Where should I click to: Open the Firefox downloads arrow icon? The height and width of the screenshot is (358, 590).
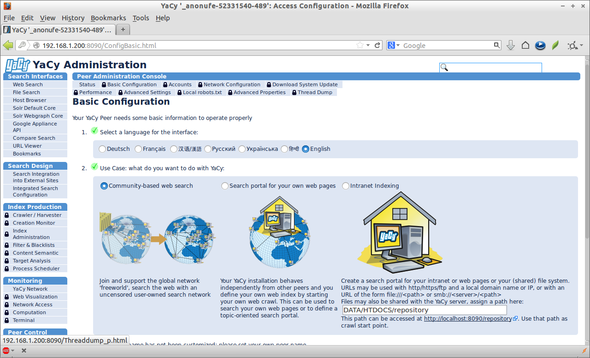tap(510, 45)
